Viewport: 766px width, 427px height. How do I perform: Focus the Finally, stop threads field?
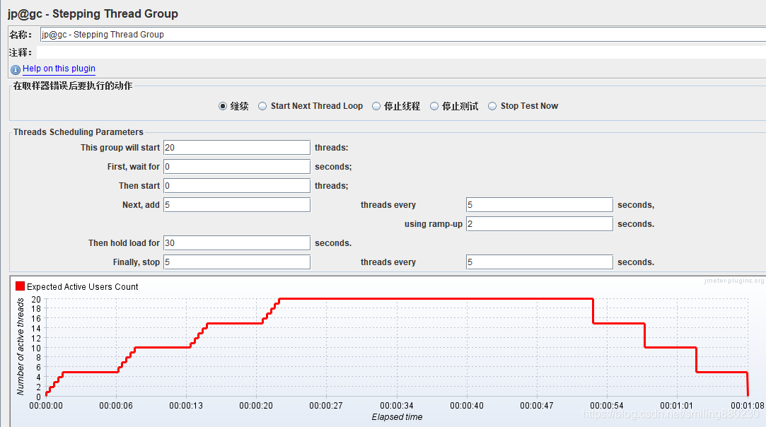(237, 262)
